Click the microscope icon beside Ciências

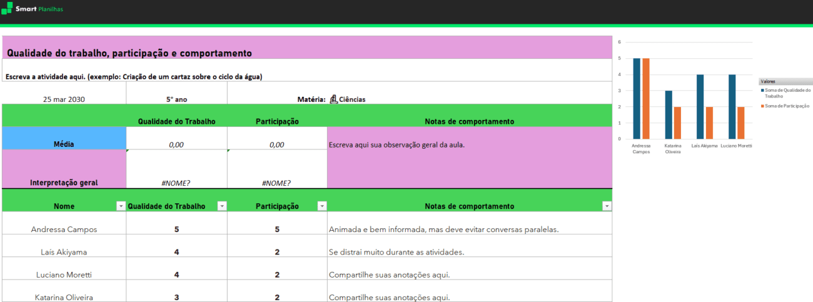coord(333,99)
